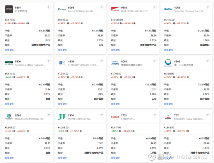
Task: Select price ¥7,706.00 on Itochu card
Action: [116, 74]
